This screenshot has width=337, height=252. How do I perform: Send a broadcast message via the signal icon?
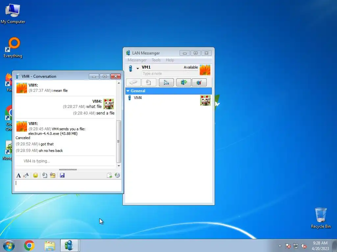(x=166, y=82)
